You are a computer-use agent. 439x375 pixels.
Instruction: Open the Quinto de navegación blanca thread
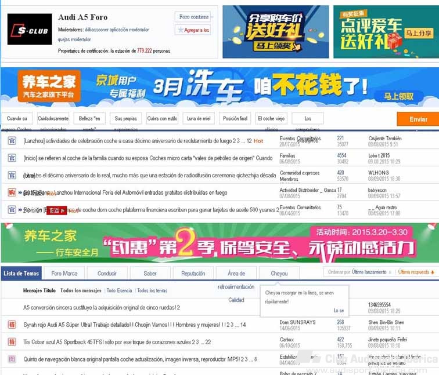point(131,359)
